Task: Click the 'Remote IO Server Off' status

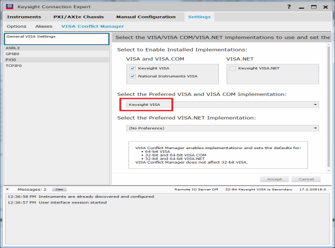Action: pyautogui.click(x=196, y=189)
